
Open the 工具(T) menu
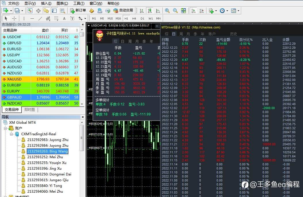pyautogui.click(x=78, y=3)
